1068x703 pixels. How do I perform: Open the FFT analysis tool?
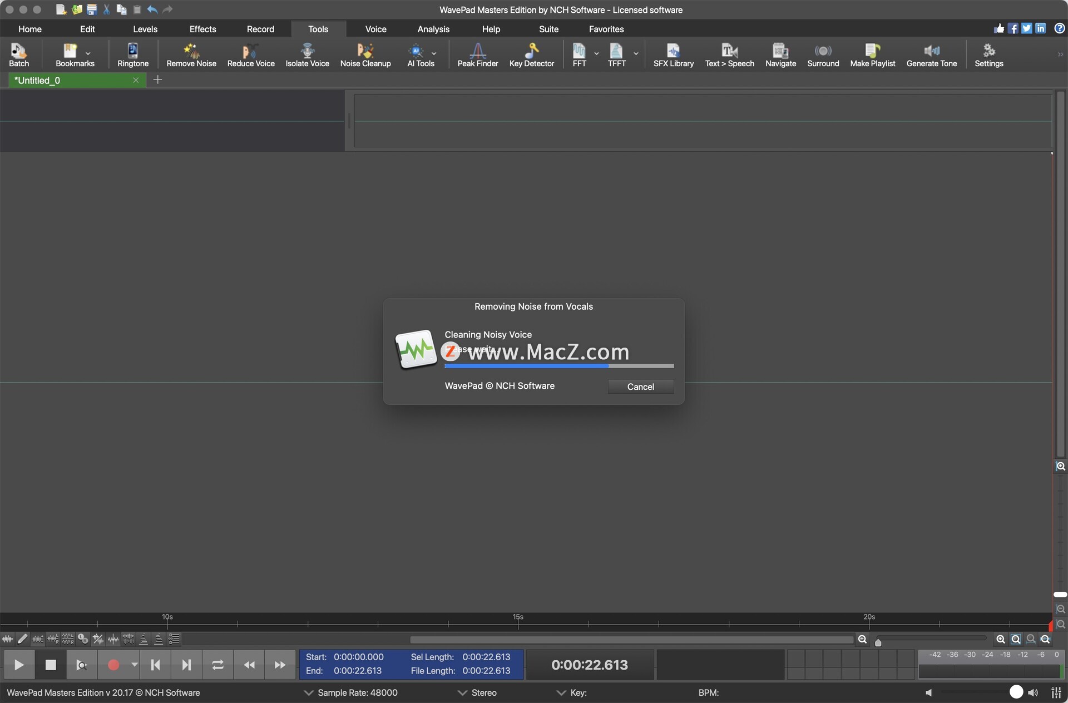point(579,55)
